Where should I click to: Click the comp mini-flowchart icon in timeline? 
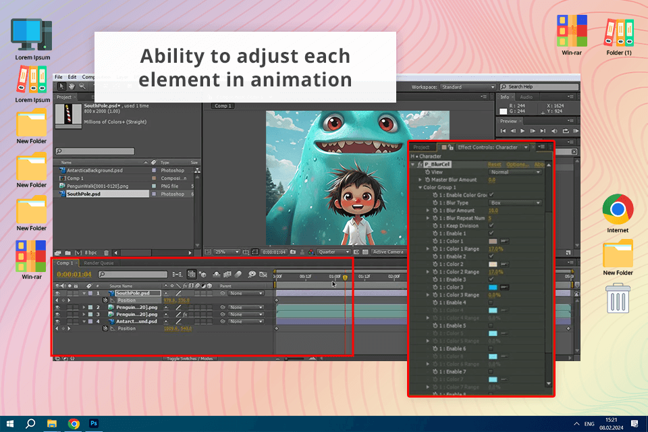[x=178, y=274]
